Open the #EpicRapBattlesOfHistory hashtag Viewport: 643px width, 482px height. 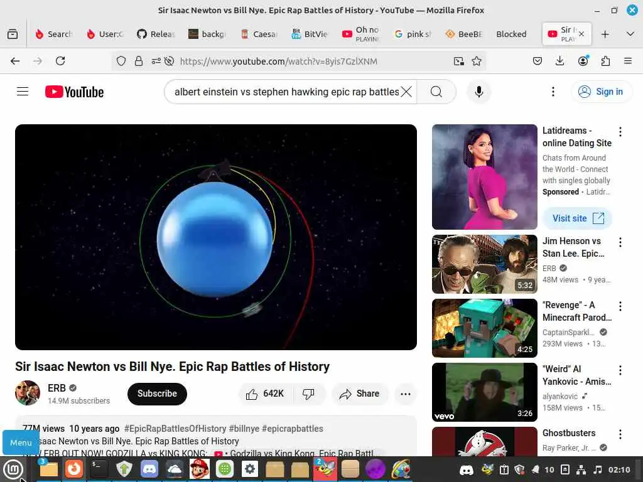point(175,429)
